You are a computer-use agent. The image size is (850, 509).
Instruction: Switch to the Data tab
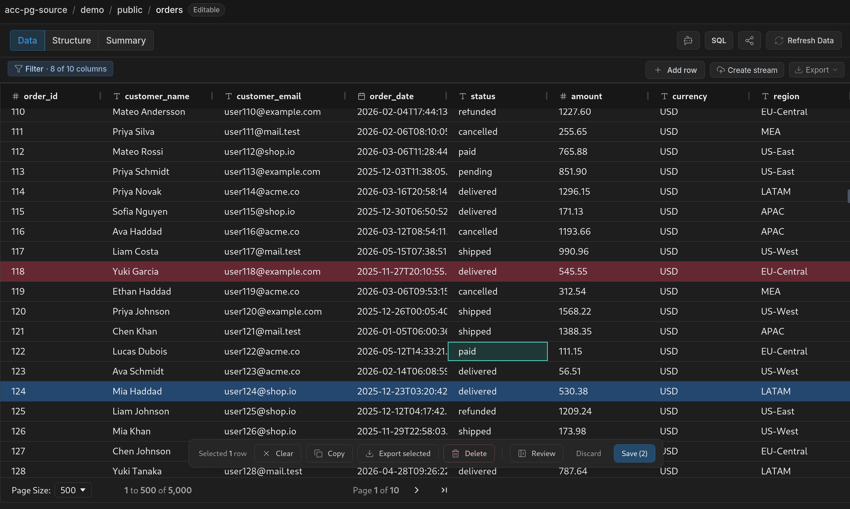27,40
